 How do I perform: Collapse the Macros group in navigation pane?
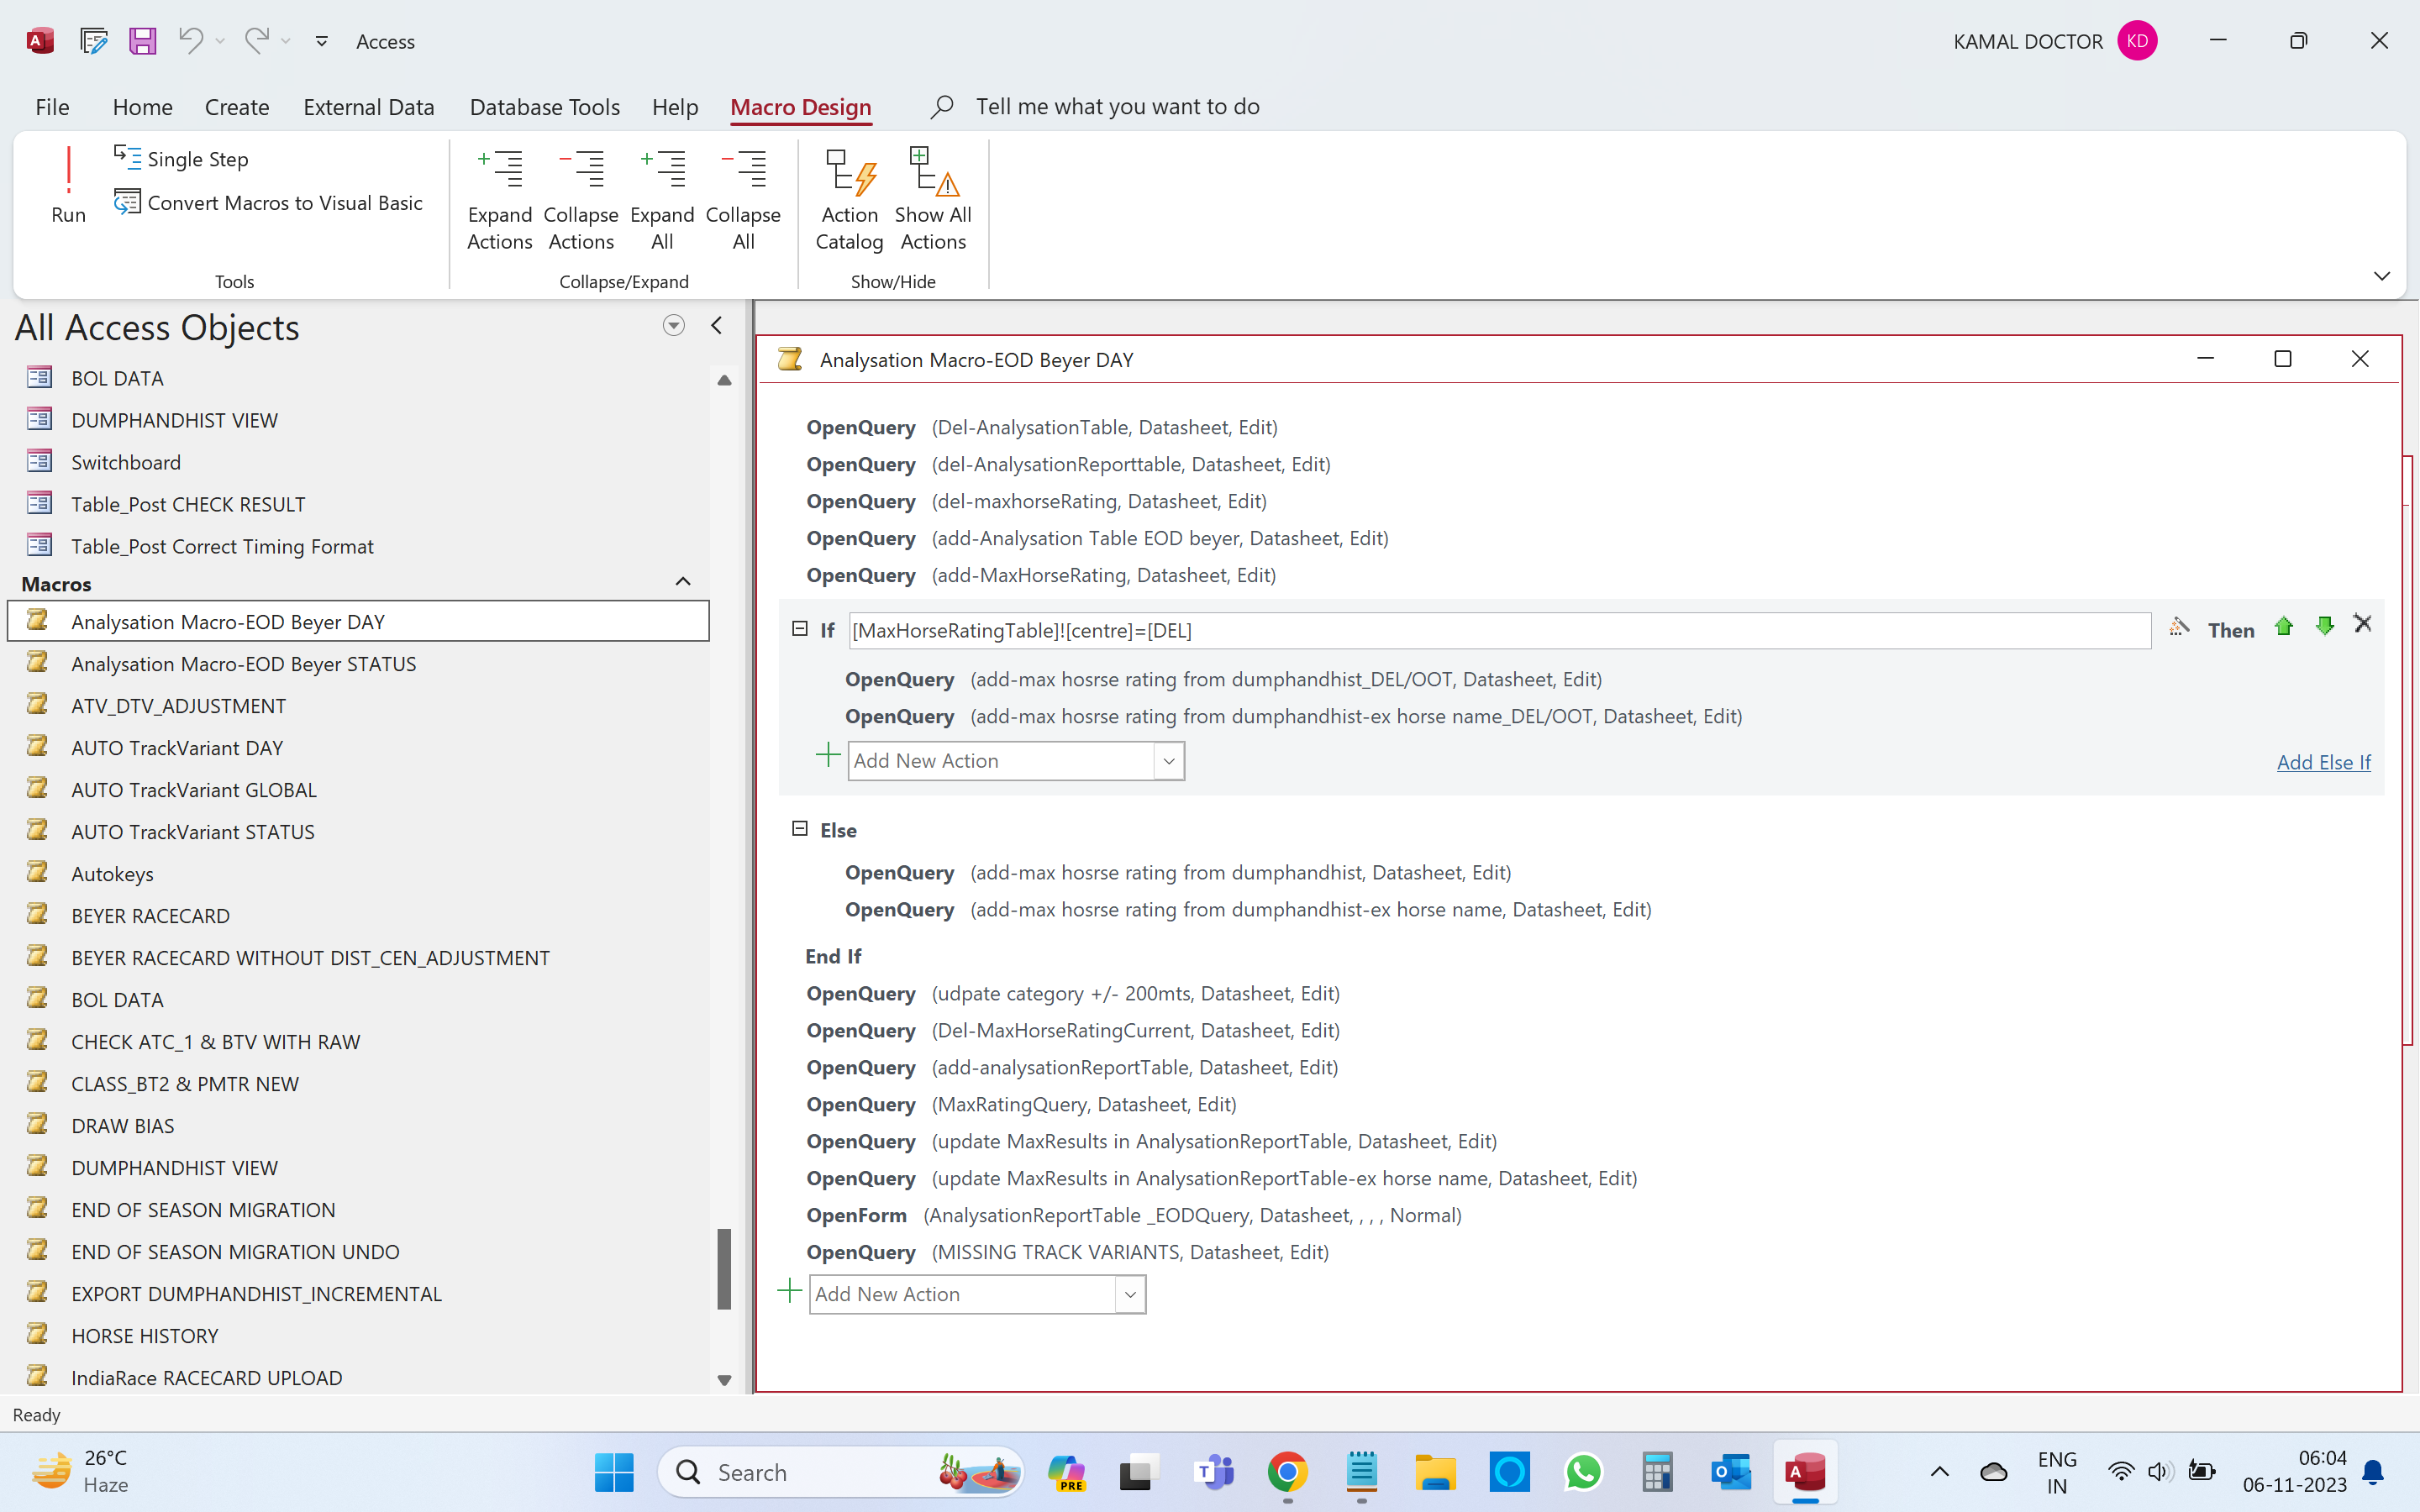(683, 582)
